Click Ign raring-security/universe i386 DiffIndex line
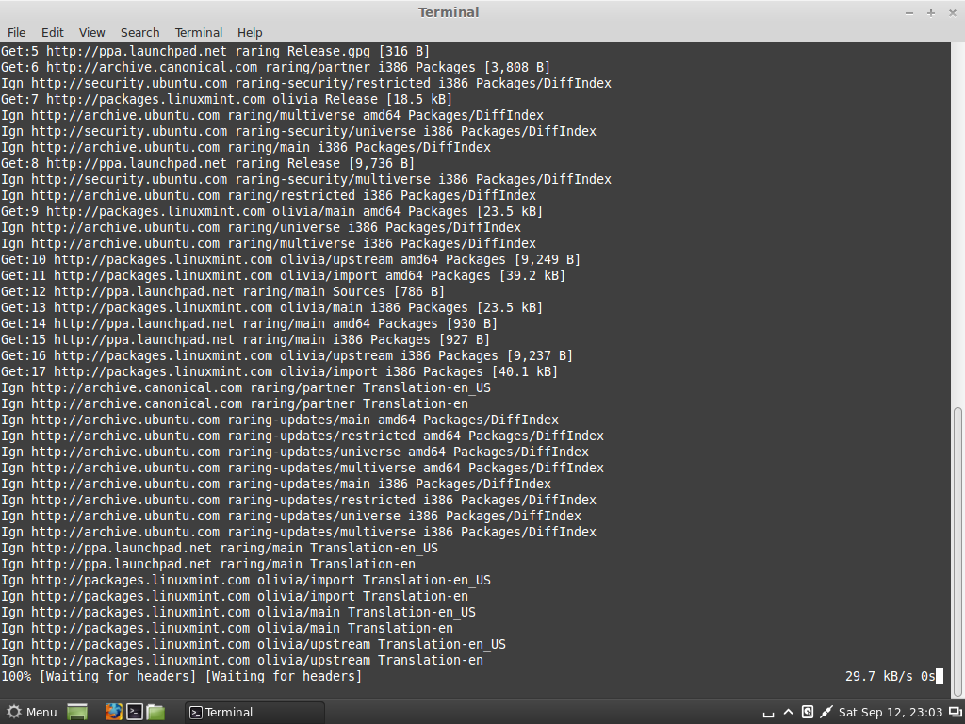The width and height of the screenshot is (965, 724). 299,131
